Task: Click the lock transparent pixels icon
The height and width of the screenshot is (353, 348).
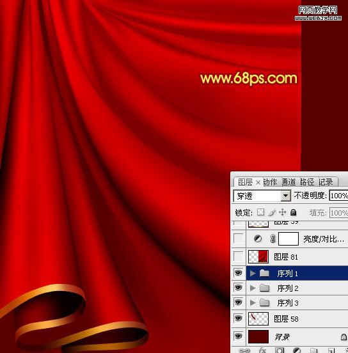Action: coord(260,212)
